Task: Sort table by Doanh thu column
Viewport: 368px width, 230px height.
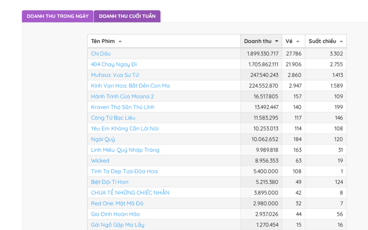Action: point(261,41)
